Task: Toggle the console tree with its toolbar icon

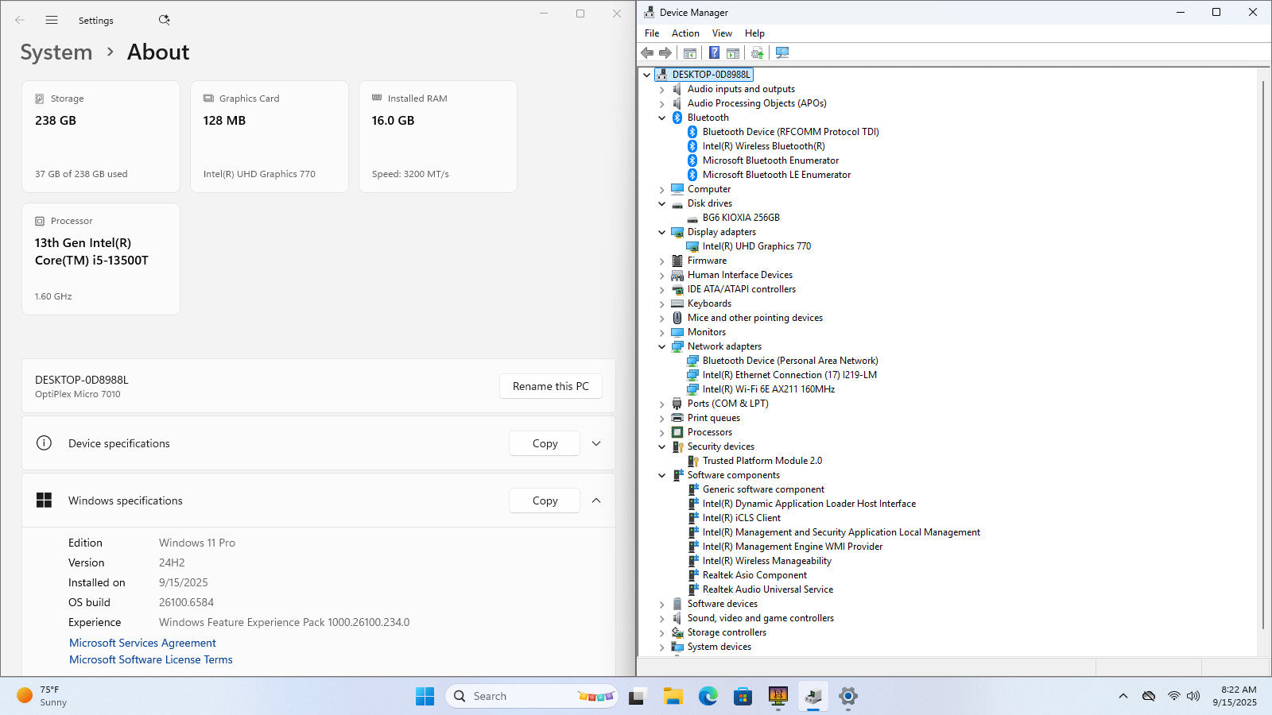Action: point(690,52)
